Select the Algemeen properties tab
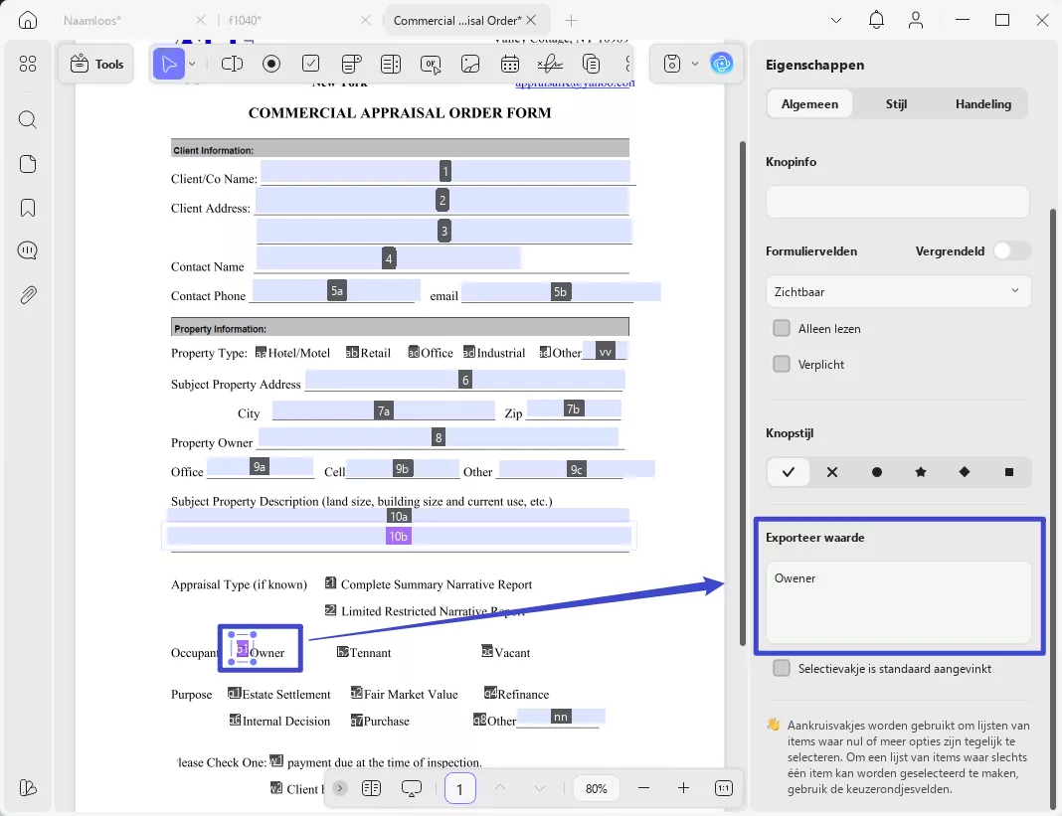Image resolution: width=1062 pixels, height=816 pixels. (x=809, y=103)
